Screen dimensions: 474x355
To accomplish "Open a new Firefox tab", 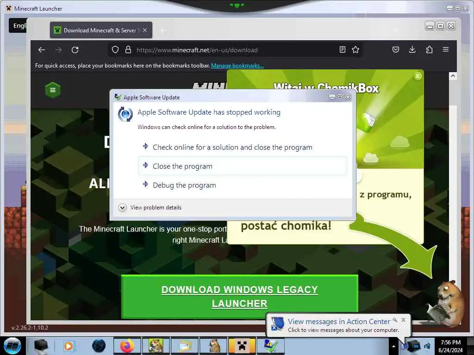I will click(162, 31).
